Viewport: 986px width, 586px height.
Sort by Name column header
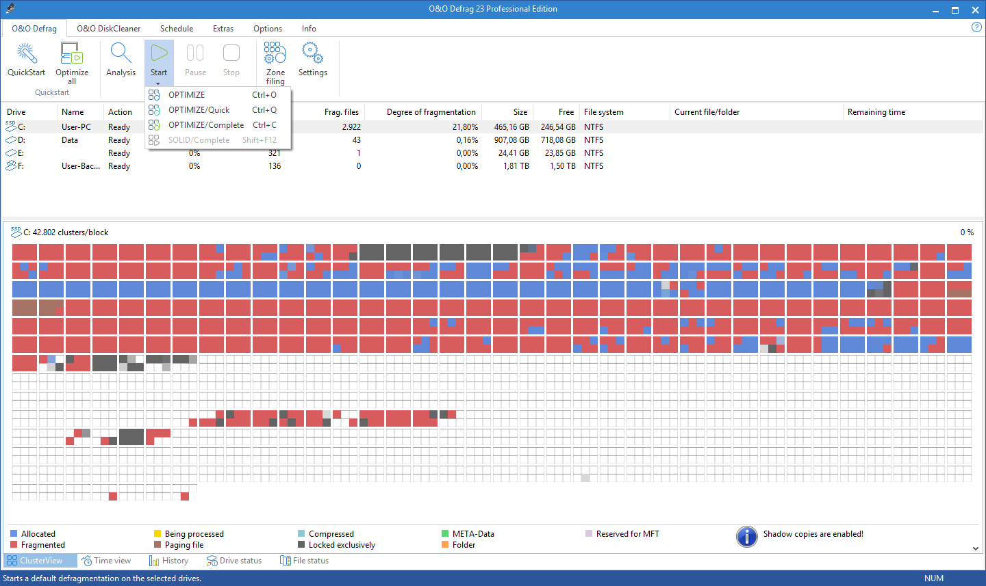79,112
